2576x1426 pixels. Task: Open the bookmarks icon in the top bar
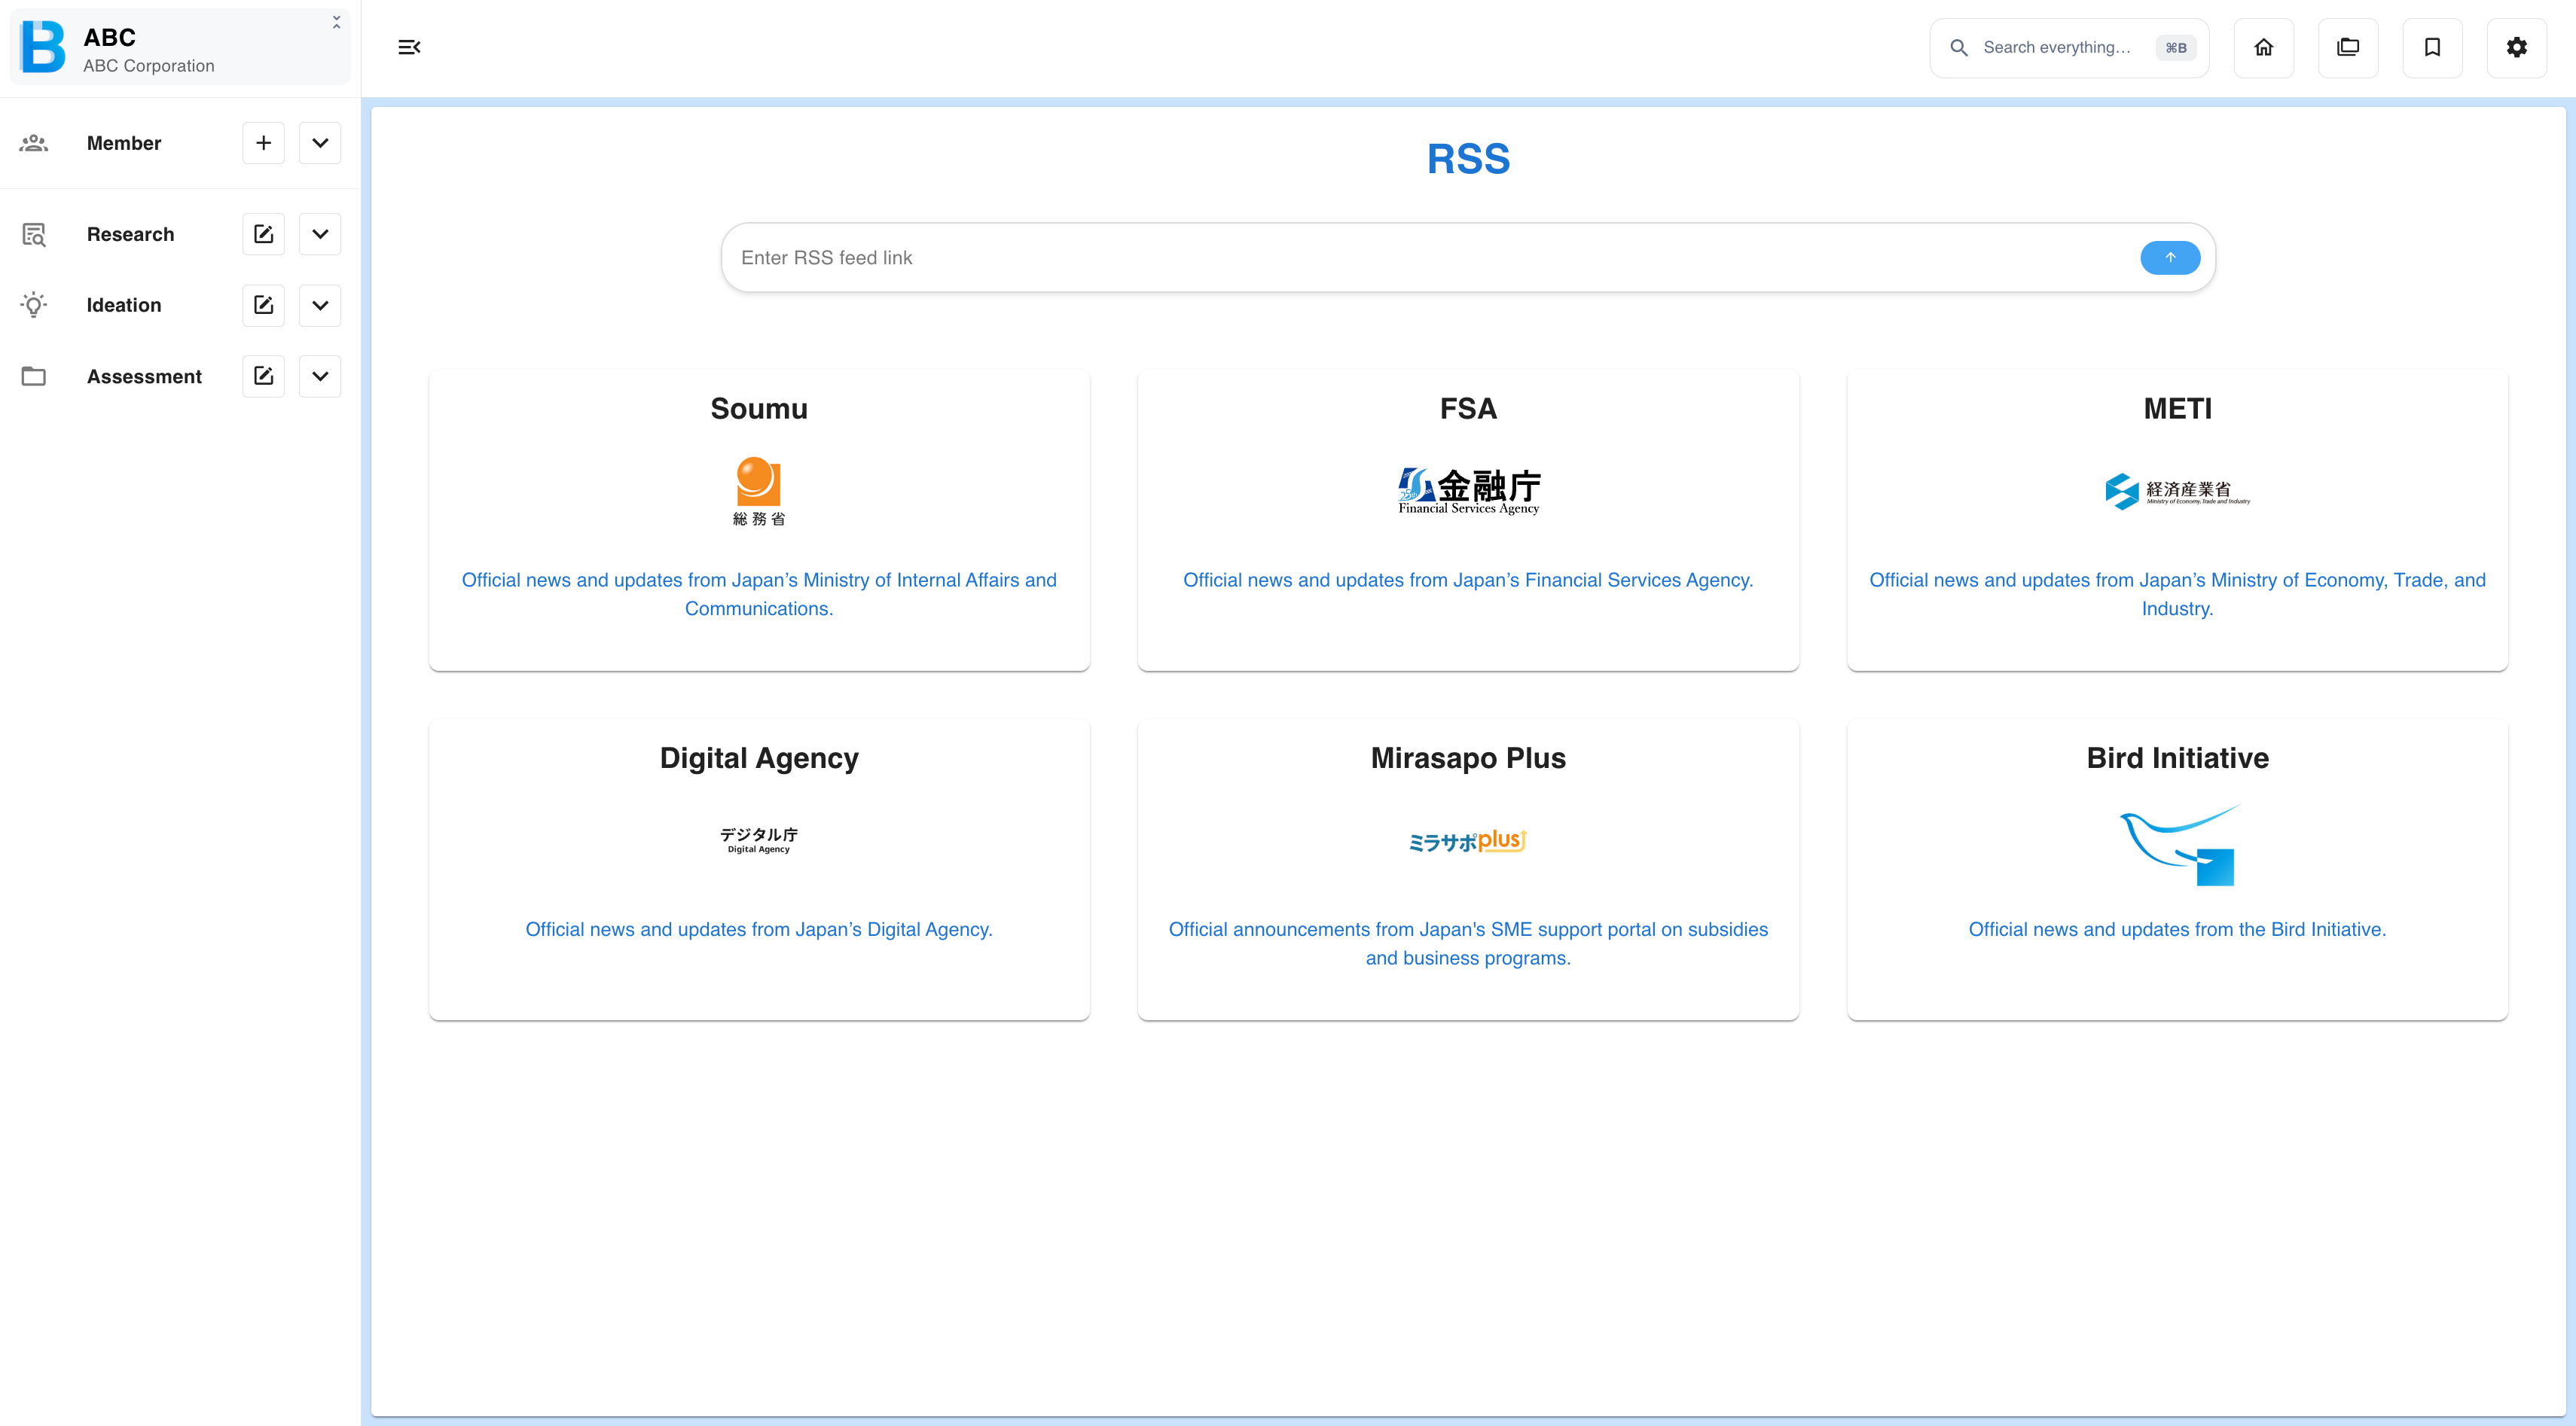click(2432, 47)
